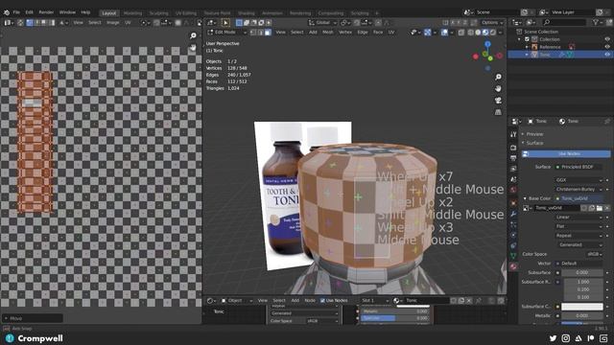This screenshot has height=345, width=614.
Task: Toggle X-ray mode in the 3D viewport header
Action: coord(461,33)
